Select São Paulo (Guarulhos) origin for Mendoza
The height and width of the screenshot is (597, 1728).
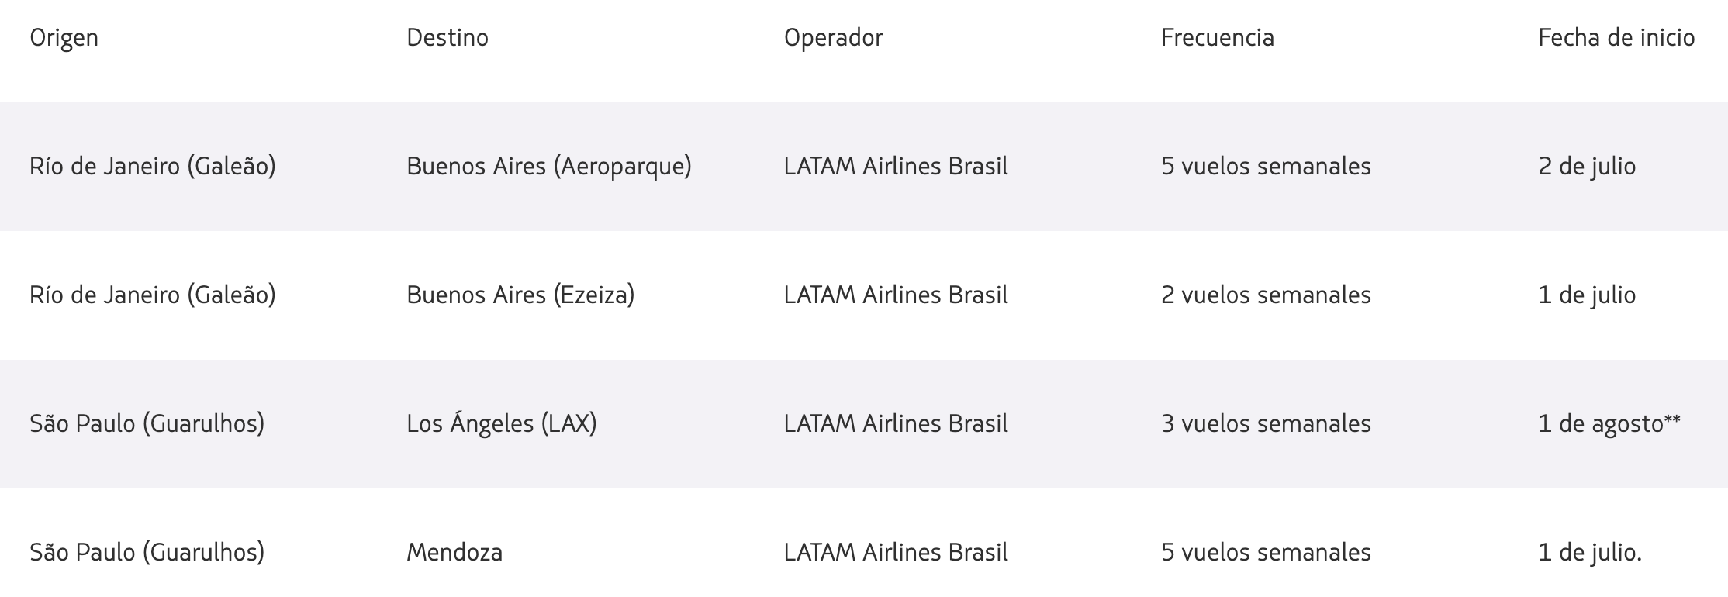(147, 553)
